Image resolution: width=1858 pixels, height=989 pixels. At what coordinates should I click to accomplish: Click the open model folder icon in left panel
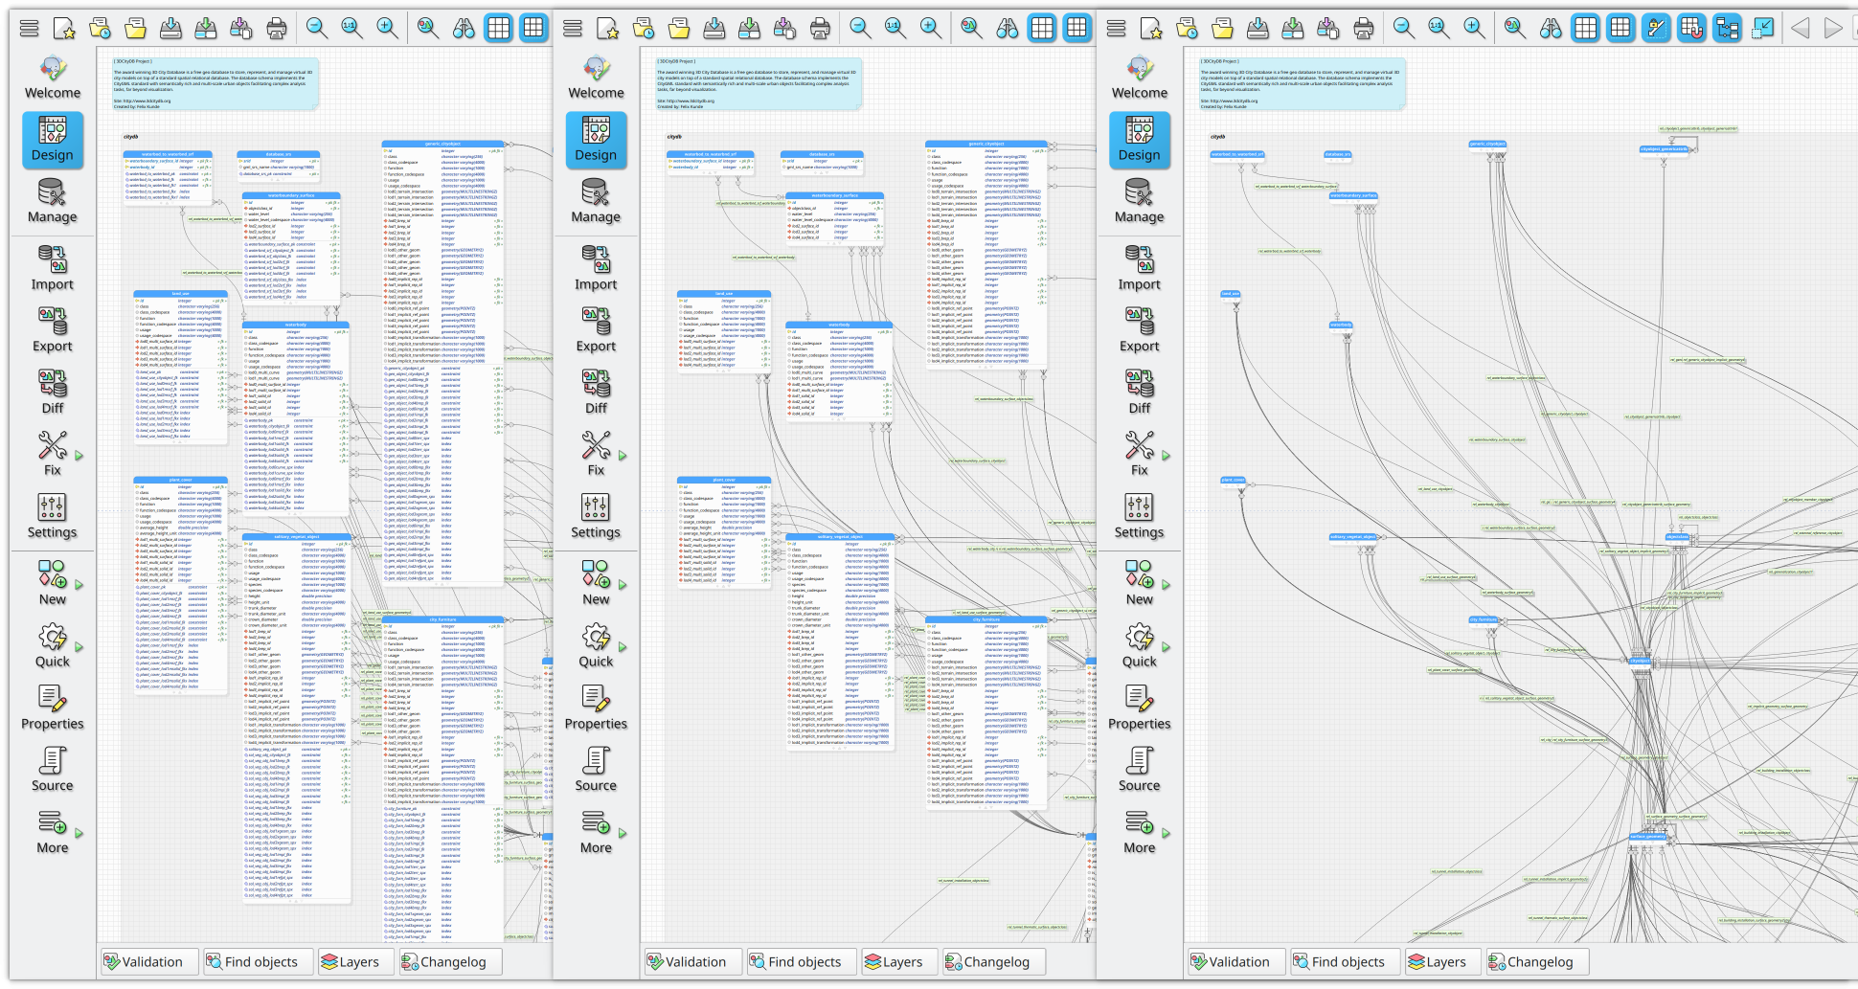tap(135, 29)
